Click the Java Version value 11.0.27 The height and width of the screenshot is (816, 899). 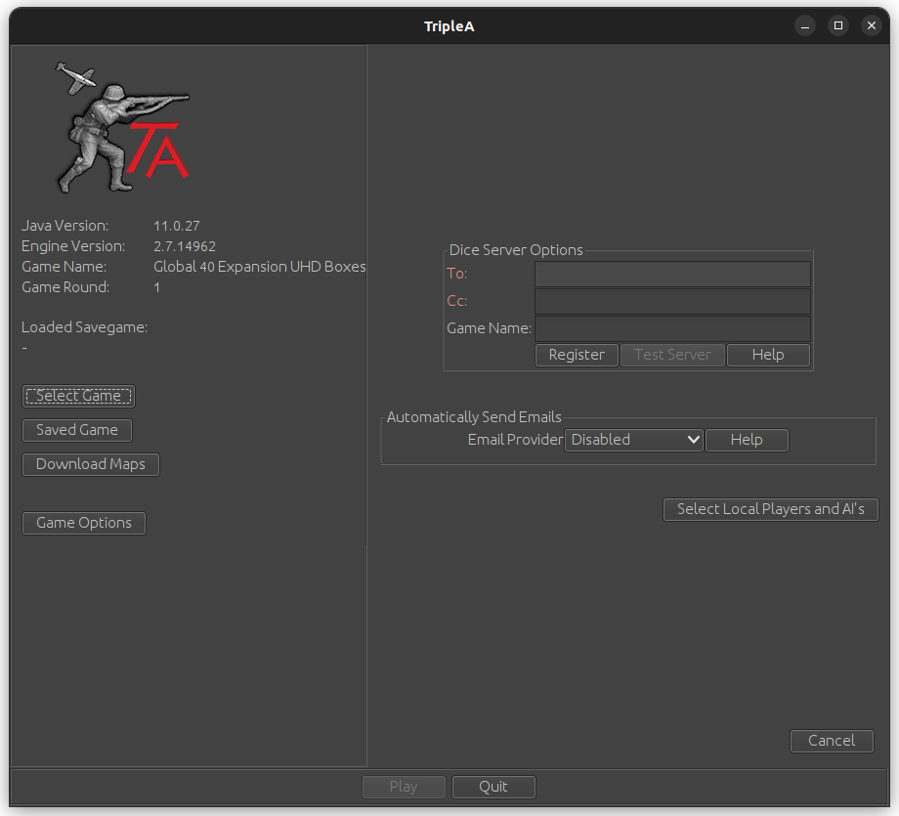pos(177,226)
